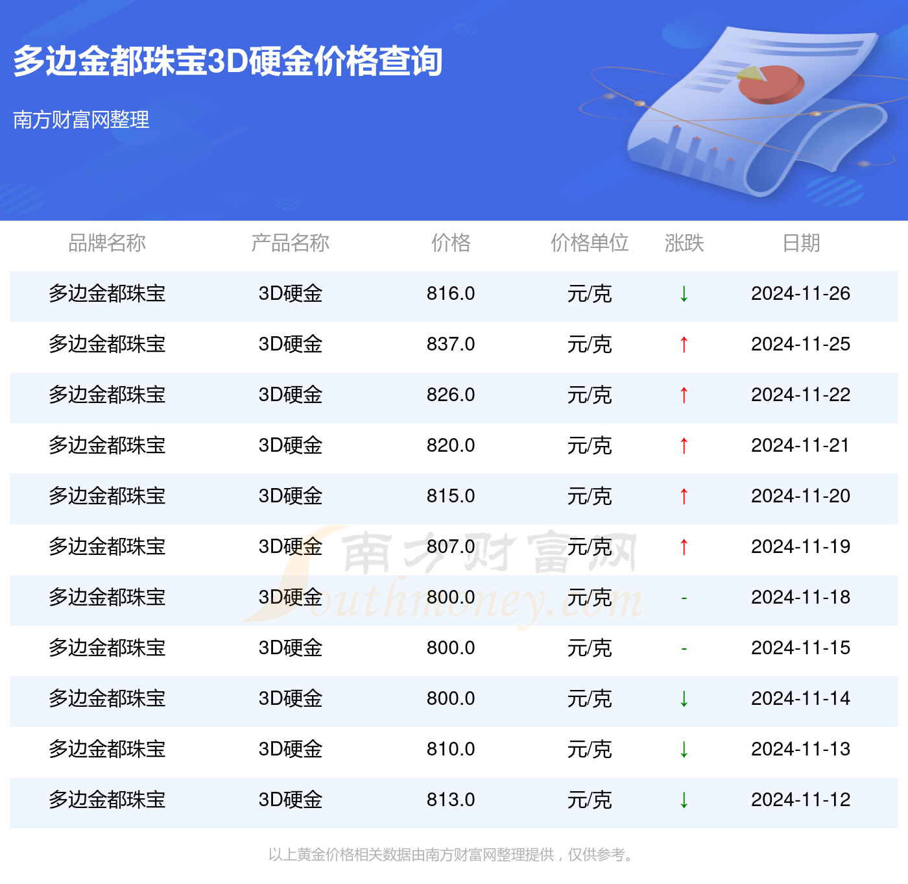Image resolution: width=908 pixels, height=884 pixels.
Task: Select the price 837.0
Action: coord(451,344)
